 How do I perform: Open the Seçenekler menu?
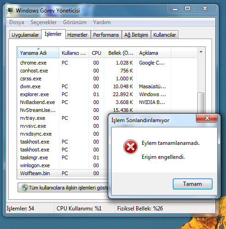(x=44, y=22)
